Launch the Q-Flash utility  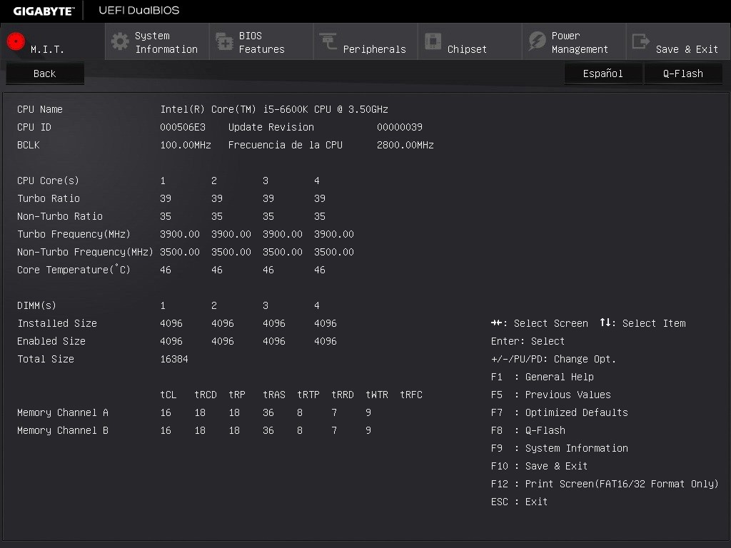(x=683, y=73)
